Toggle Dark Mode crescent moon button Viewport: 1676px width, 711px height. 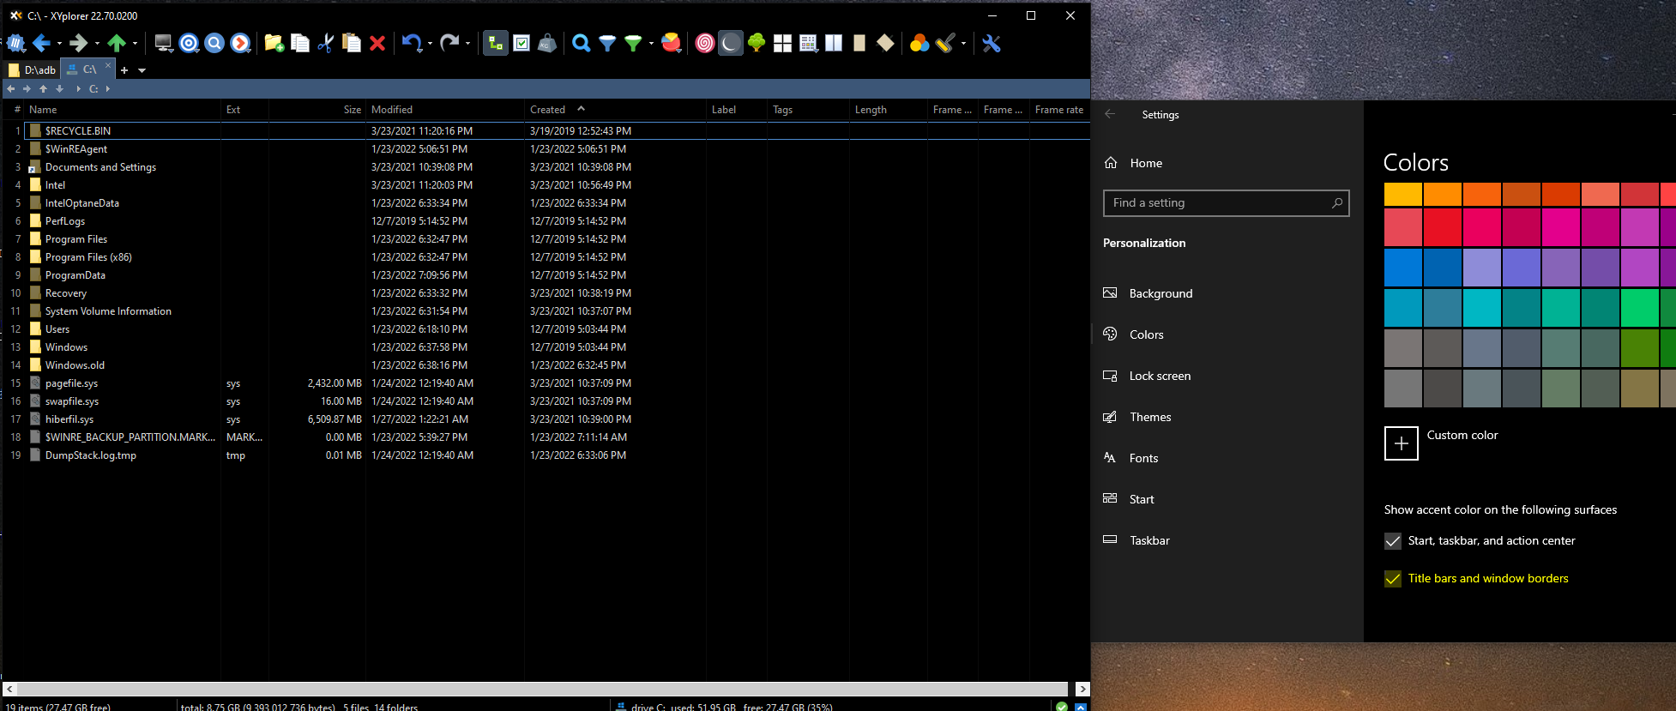pyautogui.click(x=730, y=43)
